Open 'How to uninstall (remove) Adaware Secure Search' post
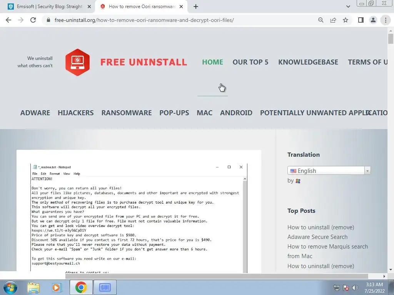Screen dimensions: 394x295 [x=321, y=232]
